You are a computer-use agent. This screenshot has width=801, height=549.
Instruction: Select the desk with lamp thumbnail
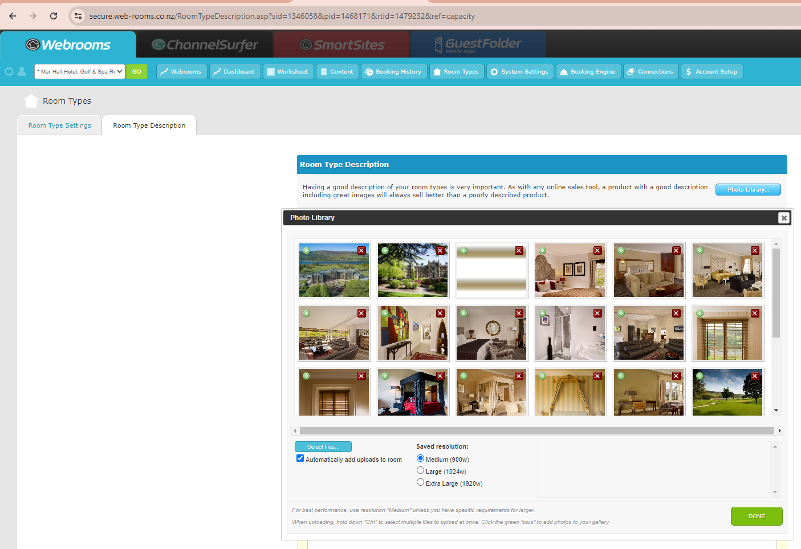pos(649,392)
